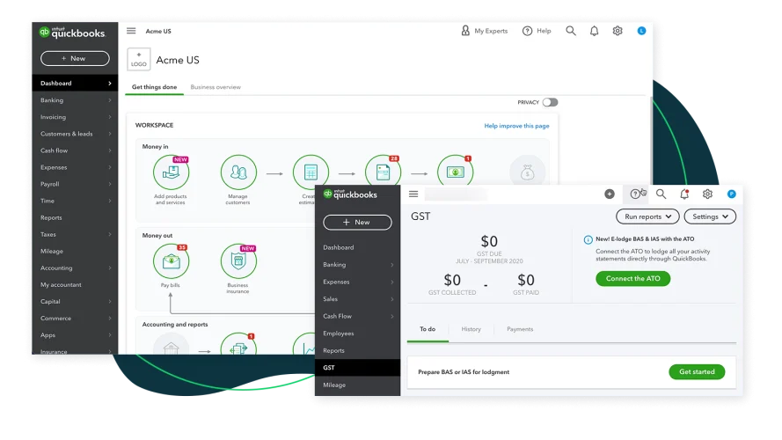This screenshot has height=440, width=782.
Task: Open My Experts in Acme US header
Action: click(484, 31)
